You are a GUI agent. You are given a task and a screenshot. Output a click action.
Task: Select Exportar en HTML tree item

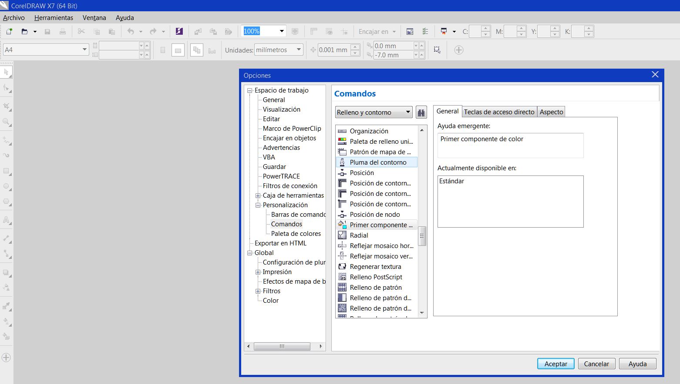point(280,243)
